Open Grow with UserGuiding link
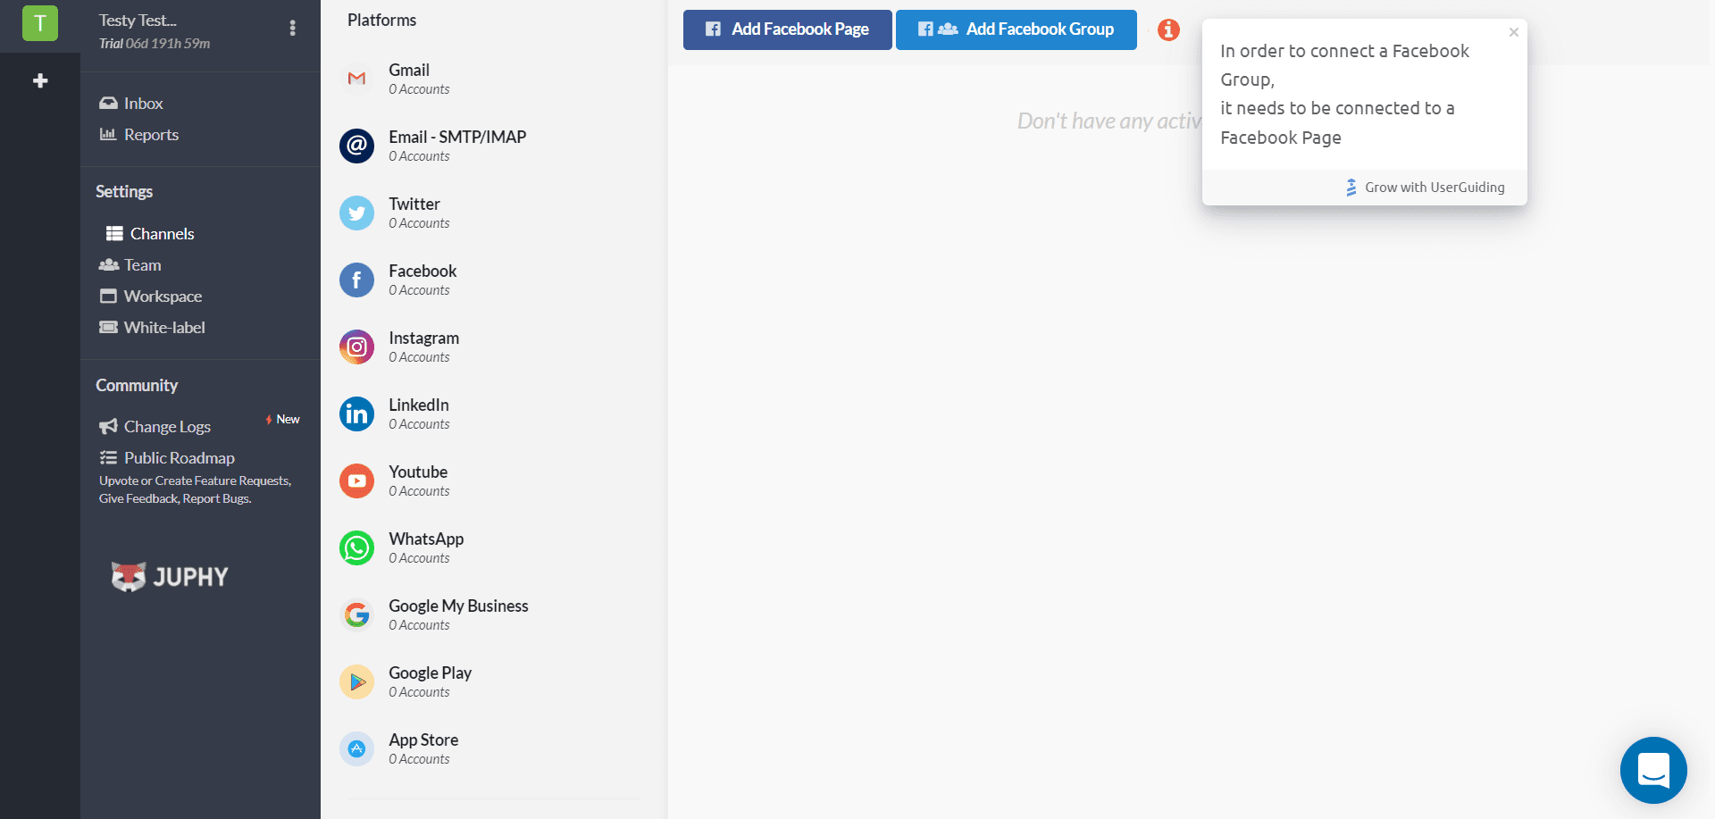The height and width of the screenshot is (819, 1715). point(1426,188)
